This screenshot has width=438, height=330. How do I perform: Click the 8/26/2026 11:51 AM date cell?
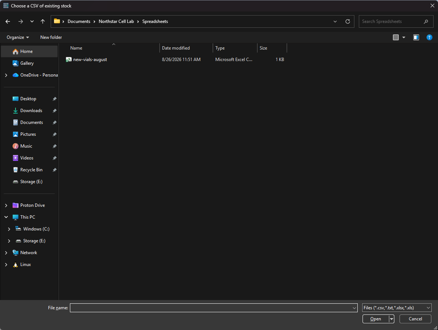[181, 60]
